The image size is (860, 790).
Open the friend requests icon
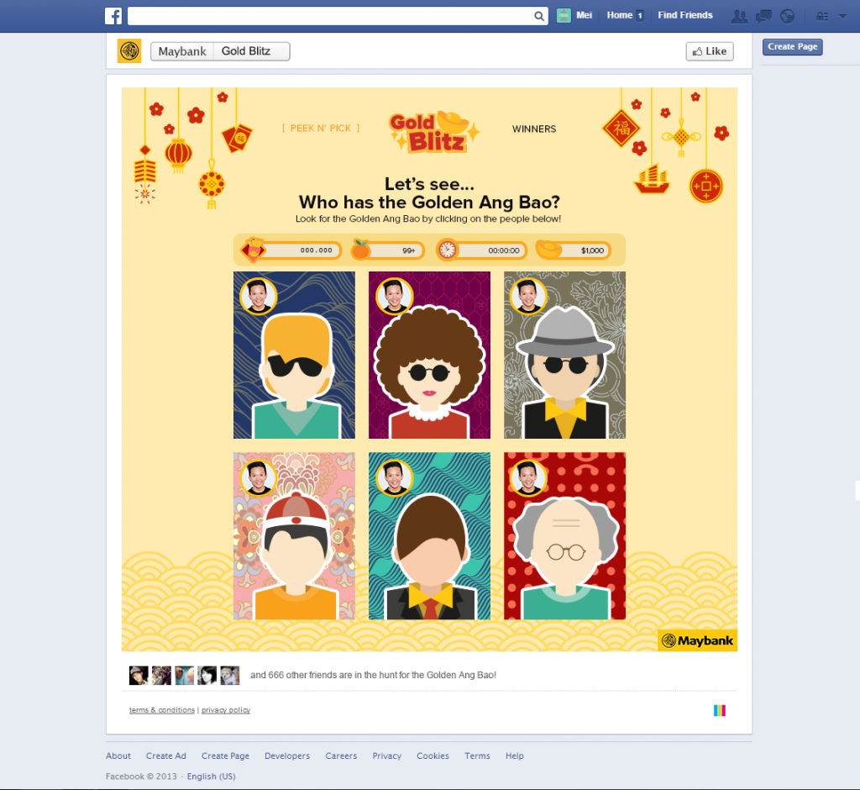click(739, 16)
